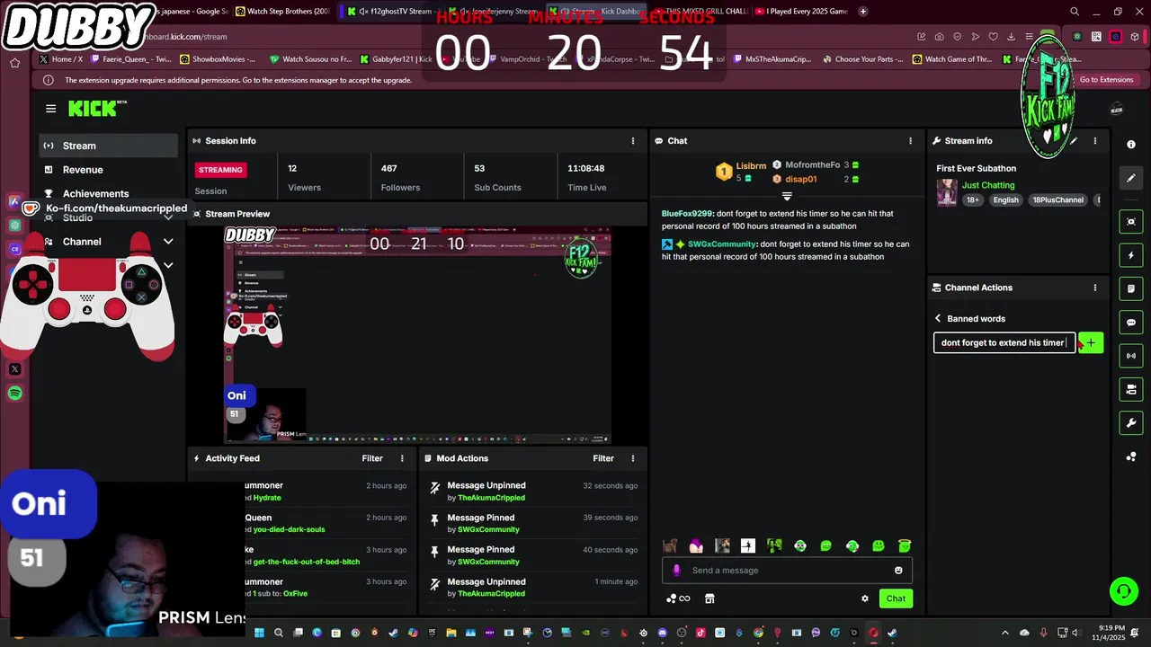The height and width of the screenshot is (647, 1151).
Task: Focus the banned words text field
Action: point(1004,342)
